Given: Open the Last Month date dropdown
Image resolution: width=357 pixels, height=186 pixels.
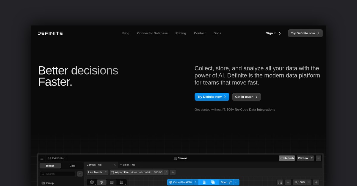Looking at the screenshot, I should point(98,172).
